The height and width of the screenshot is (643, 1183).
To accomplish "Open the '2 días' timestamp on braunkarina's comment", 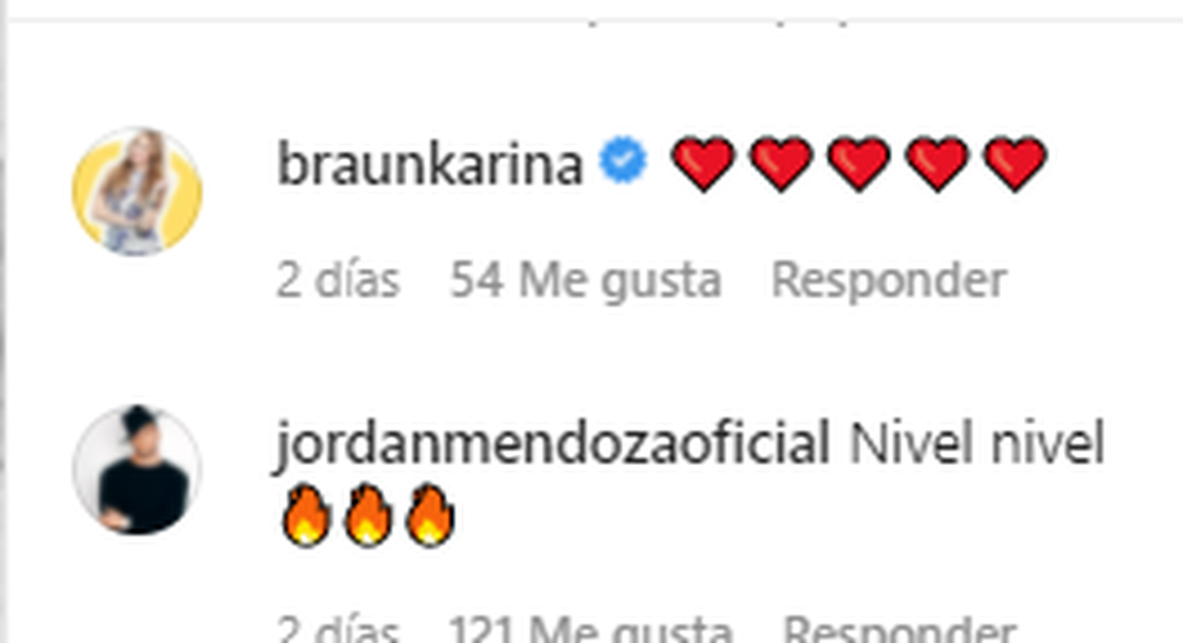I will click(338, 280).
